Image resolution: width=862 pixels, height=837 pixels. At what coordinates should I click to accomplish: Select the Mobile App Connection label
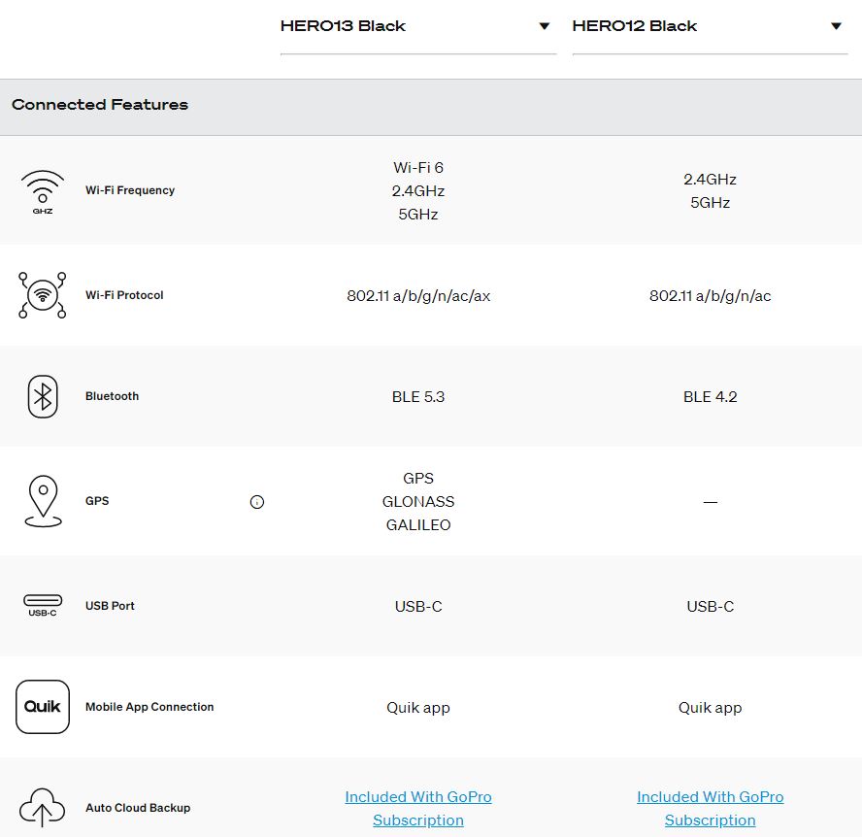click(x=149, y=707)
